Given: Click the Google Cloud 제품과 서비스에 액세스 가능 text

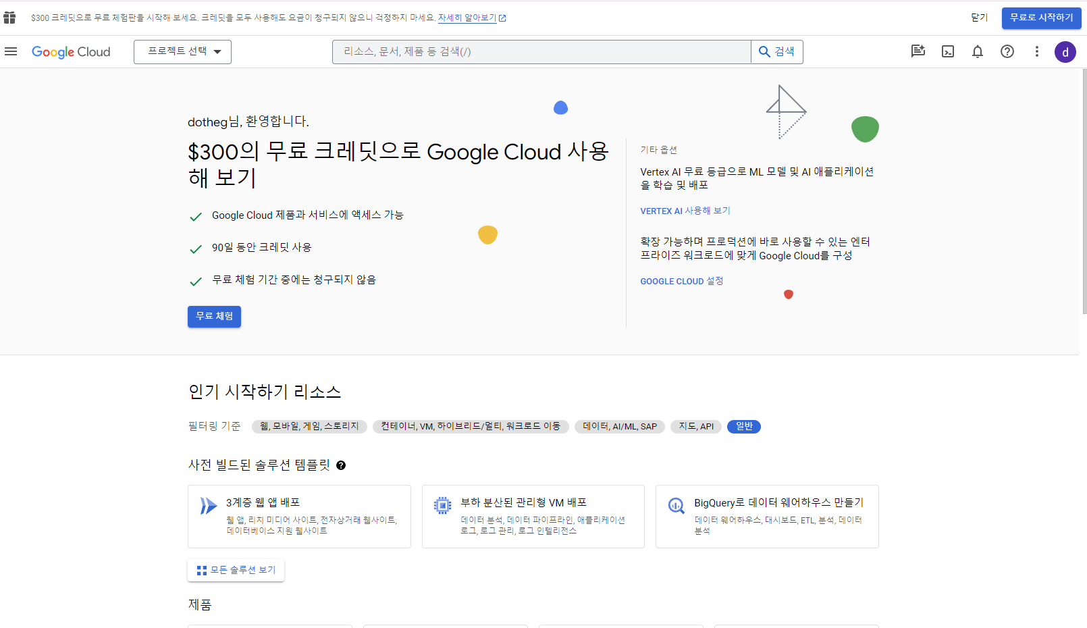Looking at the screenshot, I should (x=307, y=215).
